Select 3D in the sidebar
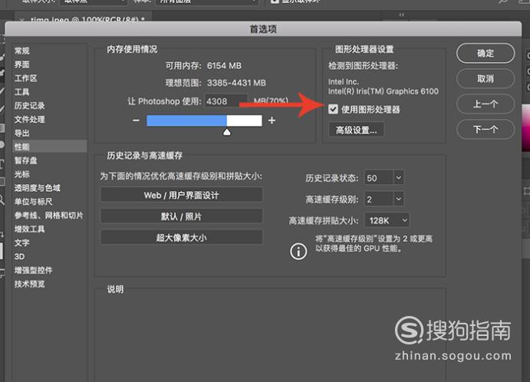 click(20, 256)
